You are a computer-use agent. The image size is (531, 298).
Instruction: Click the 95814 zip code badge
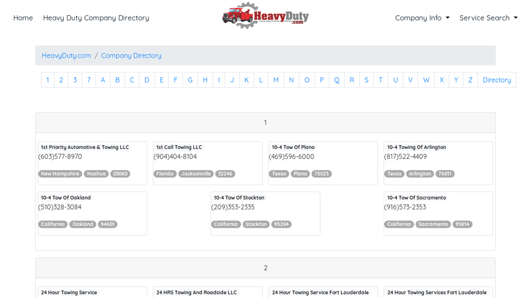click(x=462, y=224)
